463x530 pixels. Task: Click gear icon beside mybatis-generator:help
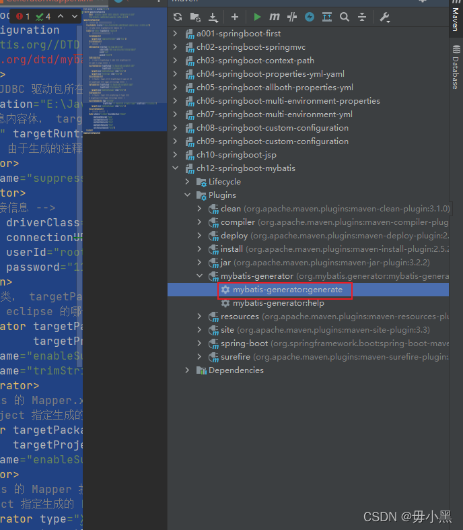(225, 303)
